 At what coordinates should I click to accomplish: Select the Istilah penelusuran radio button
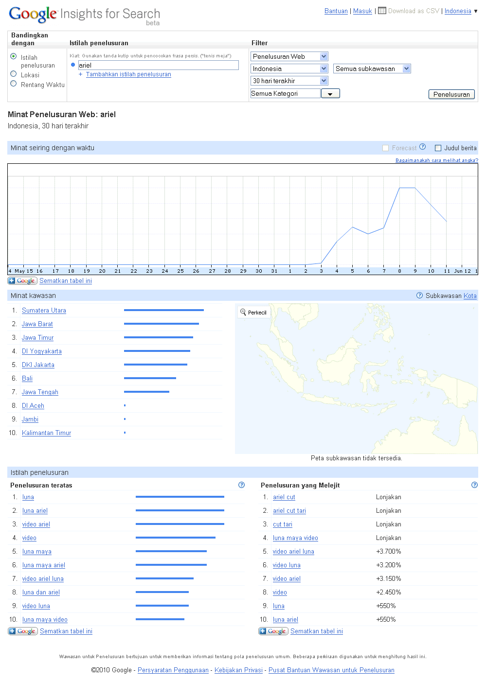(14, 56)
